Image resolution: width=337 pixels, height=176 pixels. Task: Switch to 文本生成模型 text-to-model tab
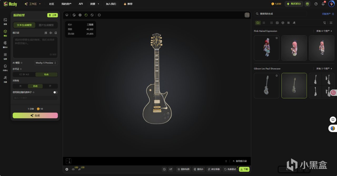point(24,25)
